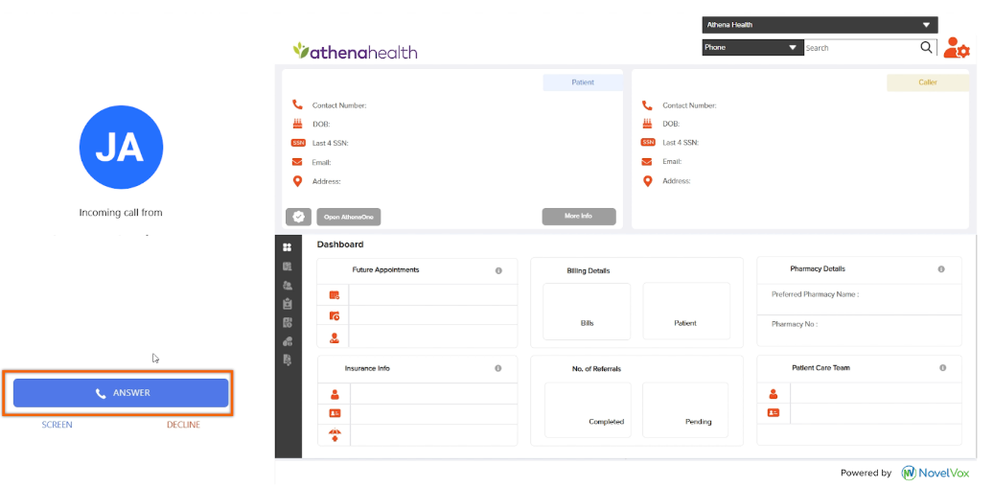Click the 'No. of Referrals' title
994x487 pixels.
tap(596, 368)
